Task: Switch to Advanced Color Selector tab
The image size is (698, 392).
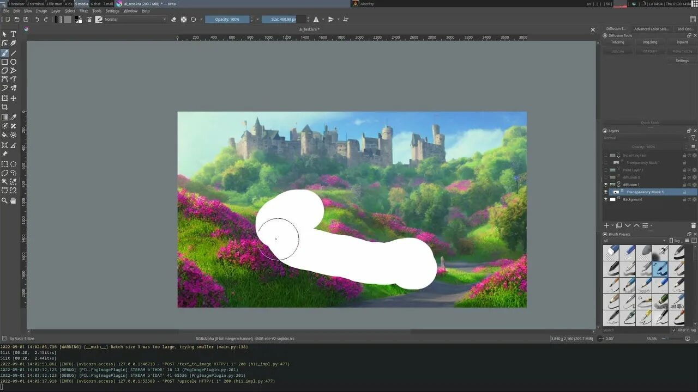Action: point(651,29)
